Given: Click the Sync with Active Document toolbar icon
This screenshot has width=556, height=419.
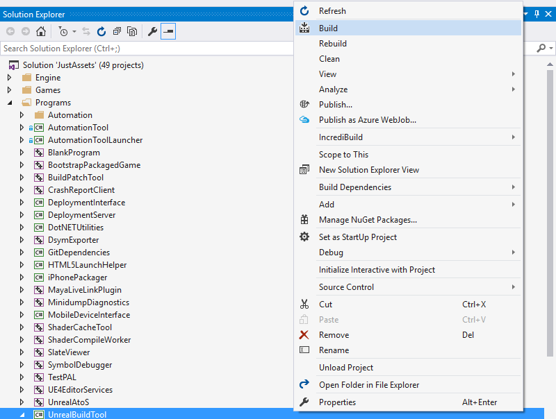Looking at the screenshot, I should coord(86,31).
